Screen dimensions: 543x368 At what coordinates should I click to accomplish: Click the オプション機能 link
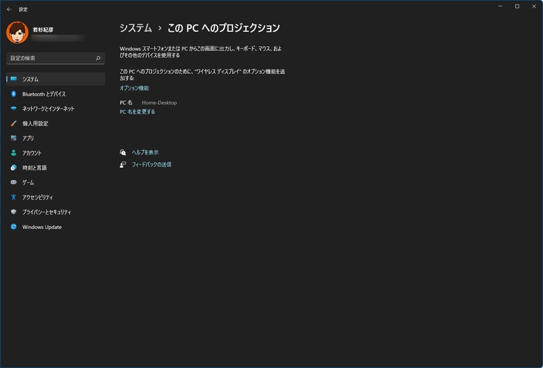[x=134, y=88]
